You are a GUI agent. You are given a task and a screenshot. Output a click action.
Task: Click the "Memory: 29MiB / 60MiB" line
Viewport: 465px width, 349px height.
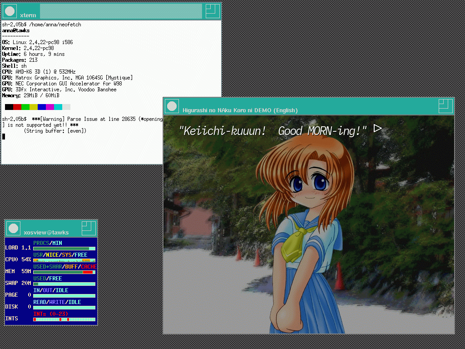point(30,95)
